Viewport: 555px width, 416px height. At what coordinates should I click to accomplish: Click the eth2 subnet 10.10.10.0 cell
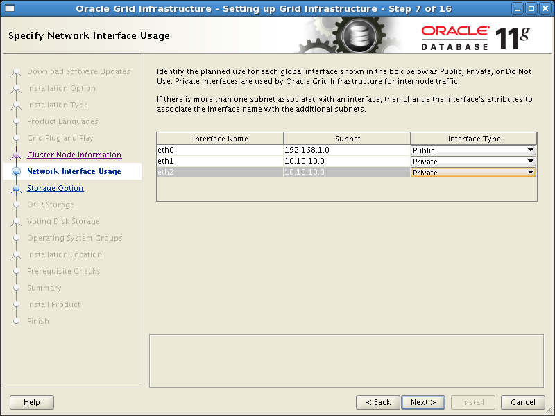click(x=347, y=172)
